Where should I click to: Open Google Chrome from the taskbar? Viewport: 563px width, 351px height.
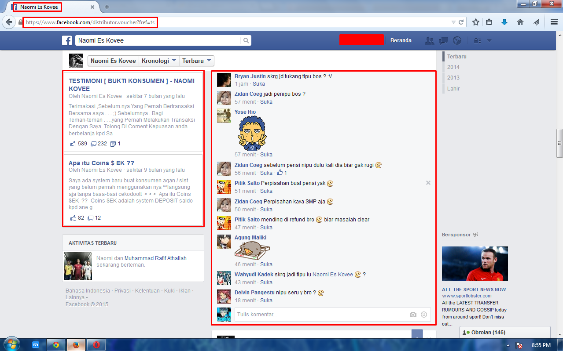(x=56, y=345)
